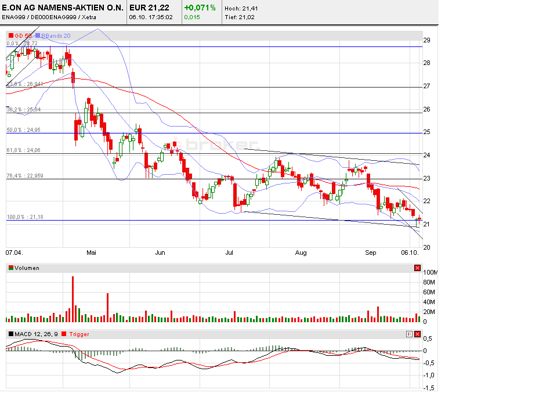Screen dimensions: 557x393
Task: Close the Volumen indicator panel
Action: coord(417,268)
